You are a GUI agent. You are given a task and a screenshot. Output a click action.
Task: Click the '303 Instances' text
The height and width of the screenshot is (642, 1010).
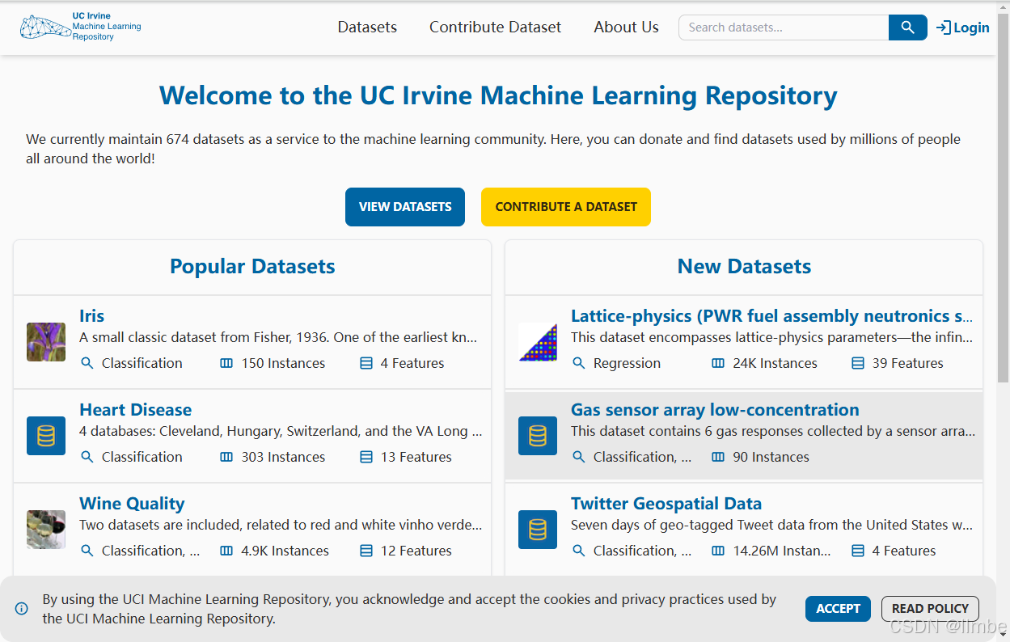(x=283, y=457)
